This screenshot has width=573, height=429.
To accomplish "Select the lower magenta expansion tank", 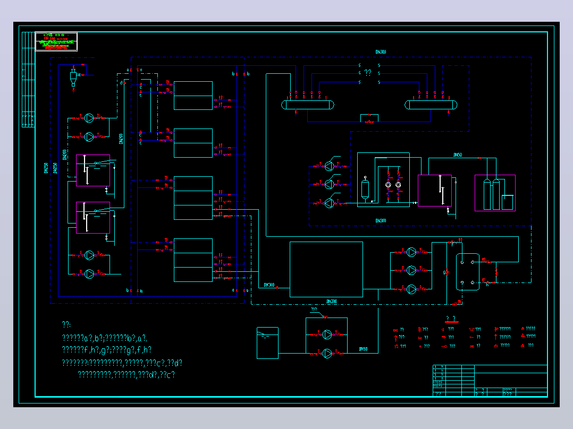I will coord(93,218).
